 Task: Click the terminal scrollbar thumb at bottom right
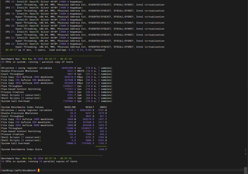245,170
